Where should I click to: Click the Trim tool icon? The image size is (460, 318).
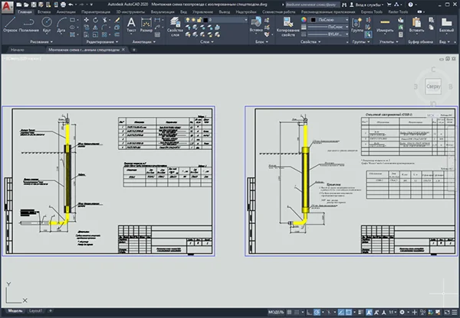point(105,20)
